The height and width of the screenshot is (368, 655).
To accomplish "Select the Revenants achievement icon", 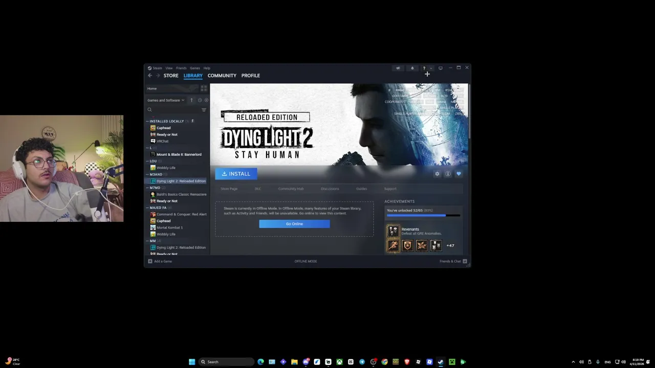I will coord(392,231).
